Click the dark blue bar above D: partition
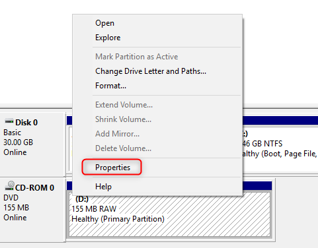The image size is (318, 248). pos(257,185)
